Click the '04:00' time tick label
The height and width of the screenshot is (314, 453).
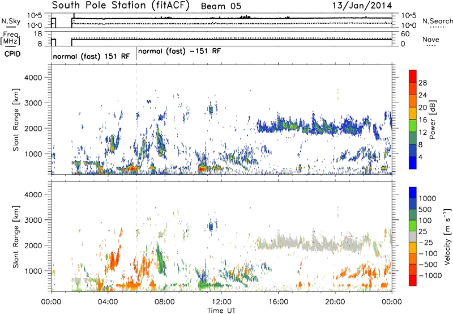pyautogui.click(x=108, y=302)
